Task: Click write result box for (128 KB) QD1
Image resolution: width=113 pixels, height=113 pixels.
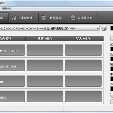Action: coord(83,65)
